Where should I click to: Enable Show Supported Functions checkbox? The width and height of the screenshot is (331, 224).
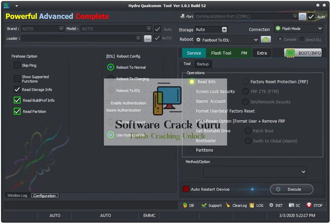tap(17, 79)
